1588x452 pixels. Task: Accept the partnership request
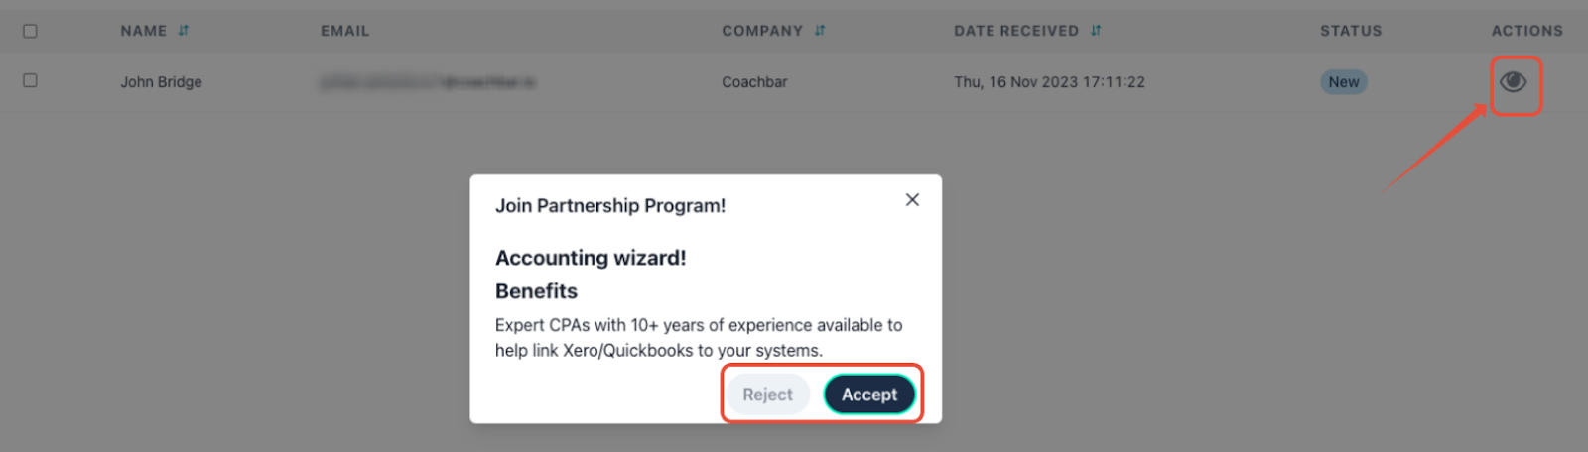point(869,395)
